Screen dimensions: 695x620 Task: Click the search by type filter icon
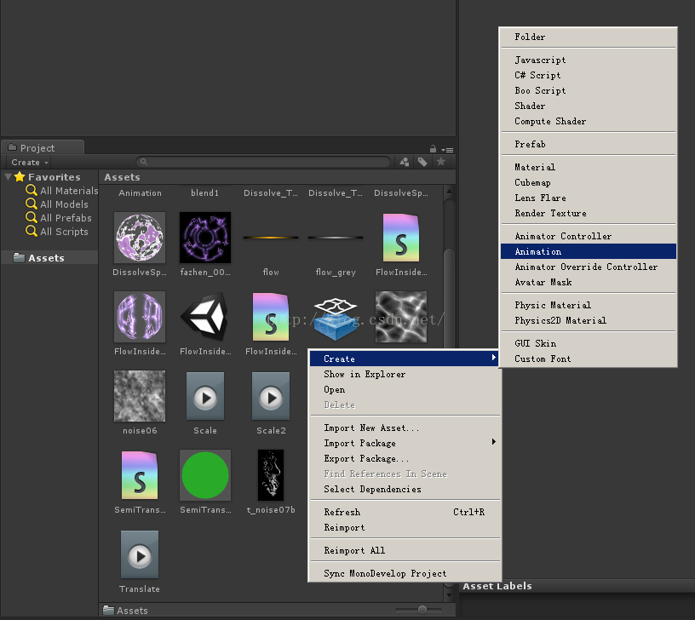(405, 162)
